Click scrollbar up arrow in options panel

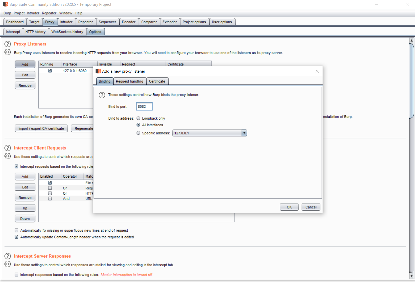(412, 40)
